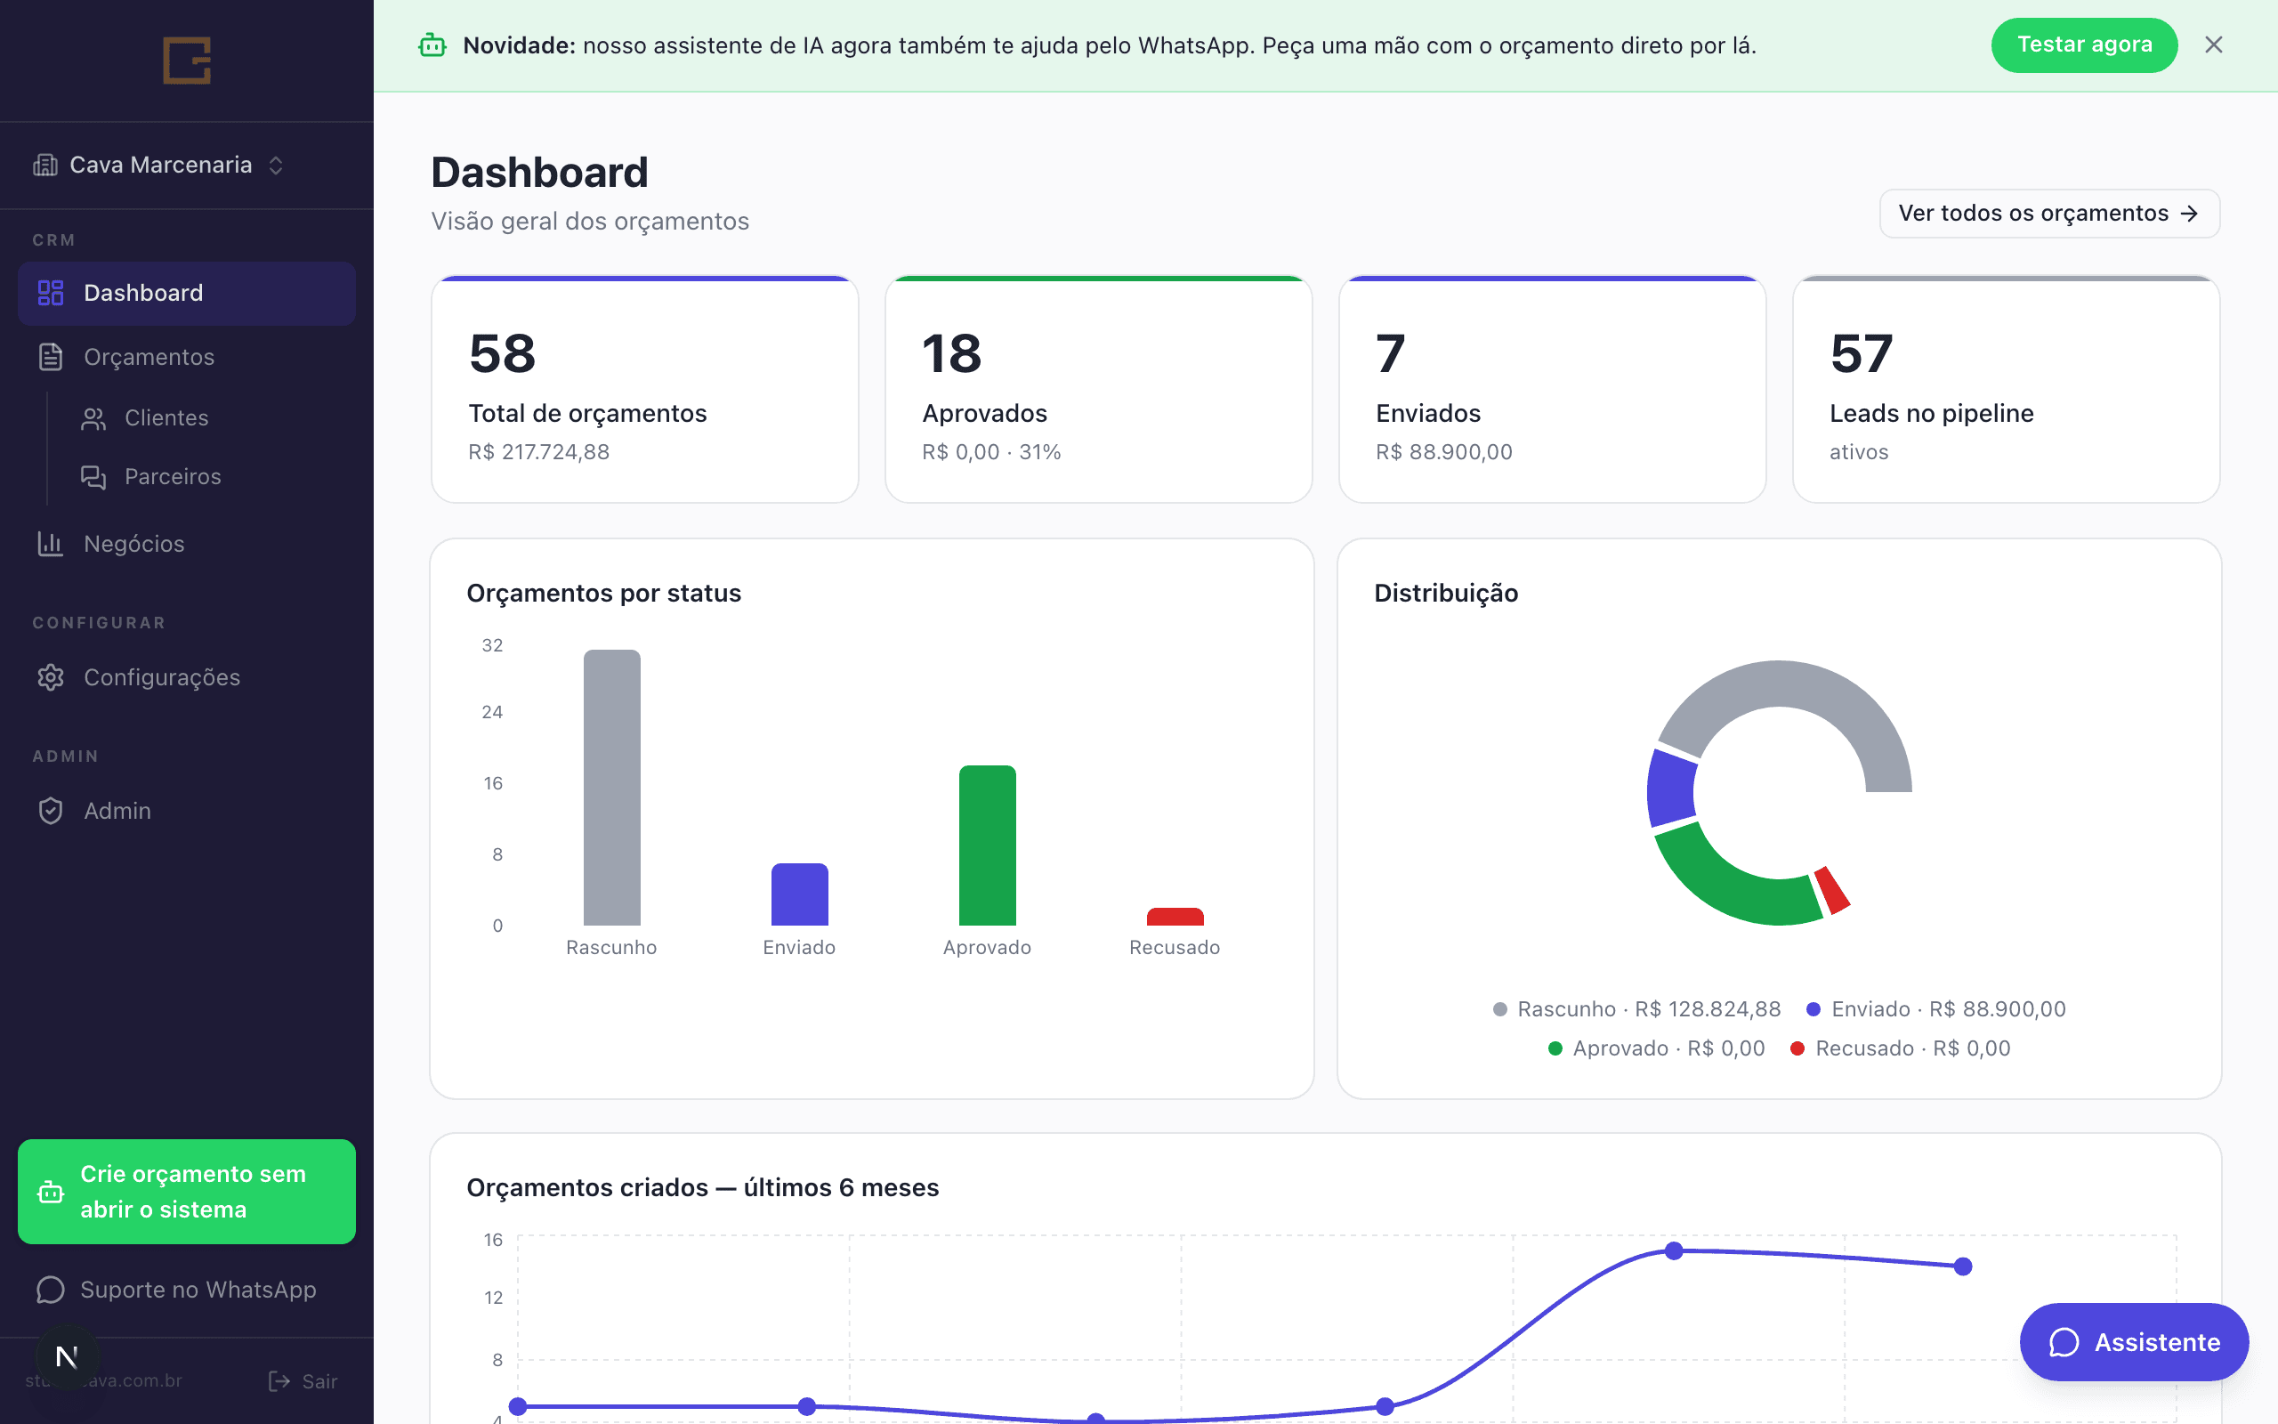
Task: Click 'Crie orçamento sem abrir o sistema' button
Action: [186, 1192]
